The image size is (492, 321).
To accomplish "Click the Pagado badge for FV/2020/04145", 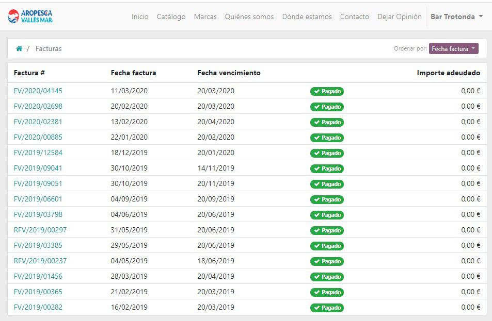I will (x=327, y=91).
